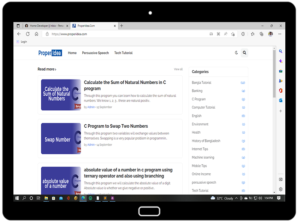Open Calculate the Sum of Natural Numbers thumbnail
The height and width of the screenshot is (224, 298).
click(x=61, y=95)
